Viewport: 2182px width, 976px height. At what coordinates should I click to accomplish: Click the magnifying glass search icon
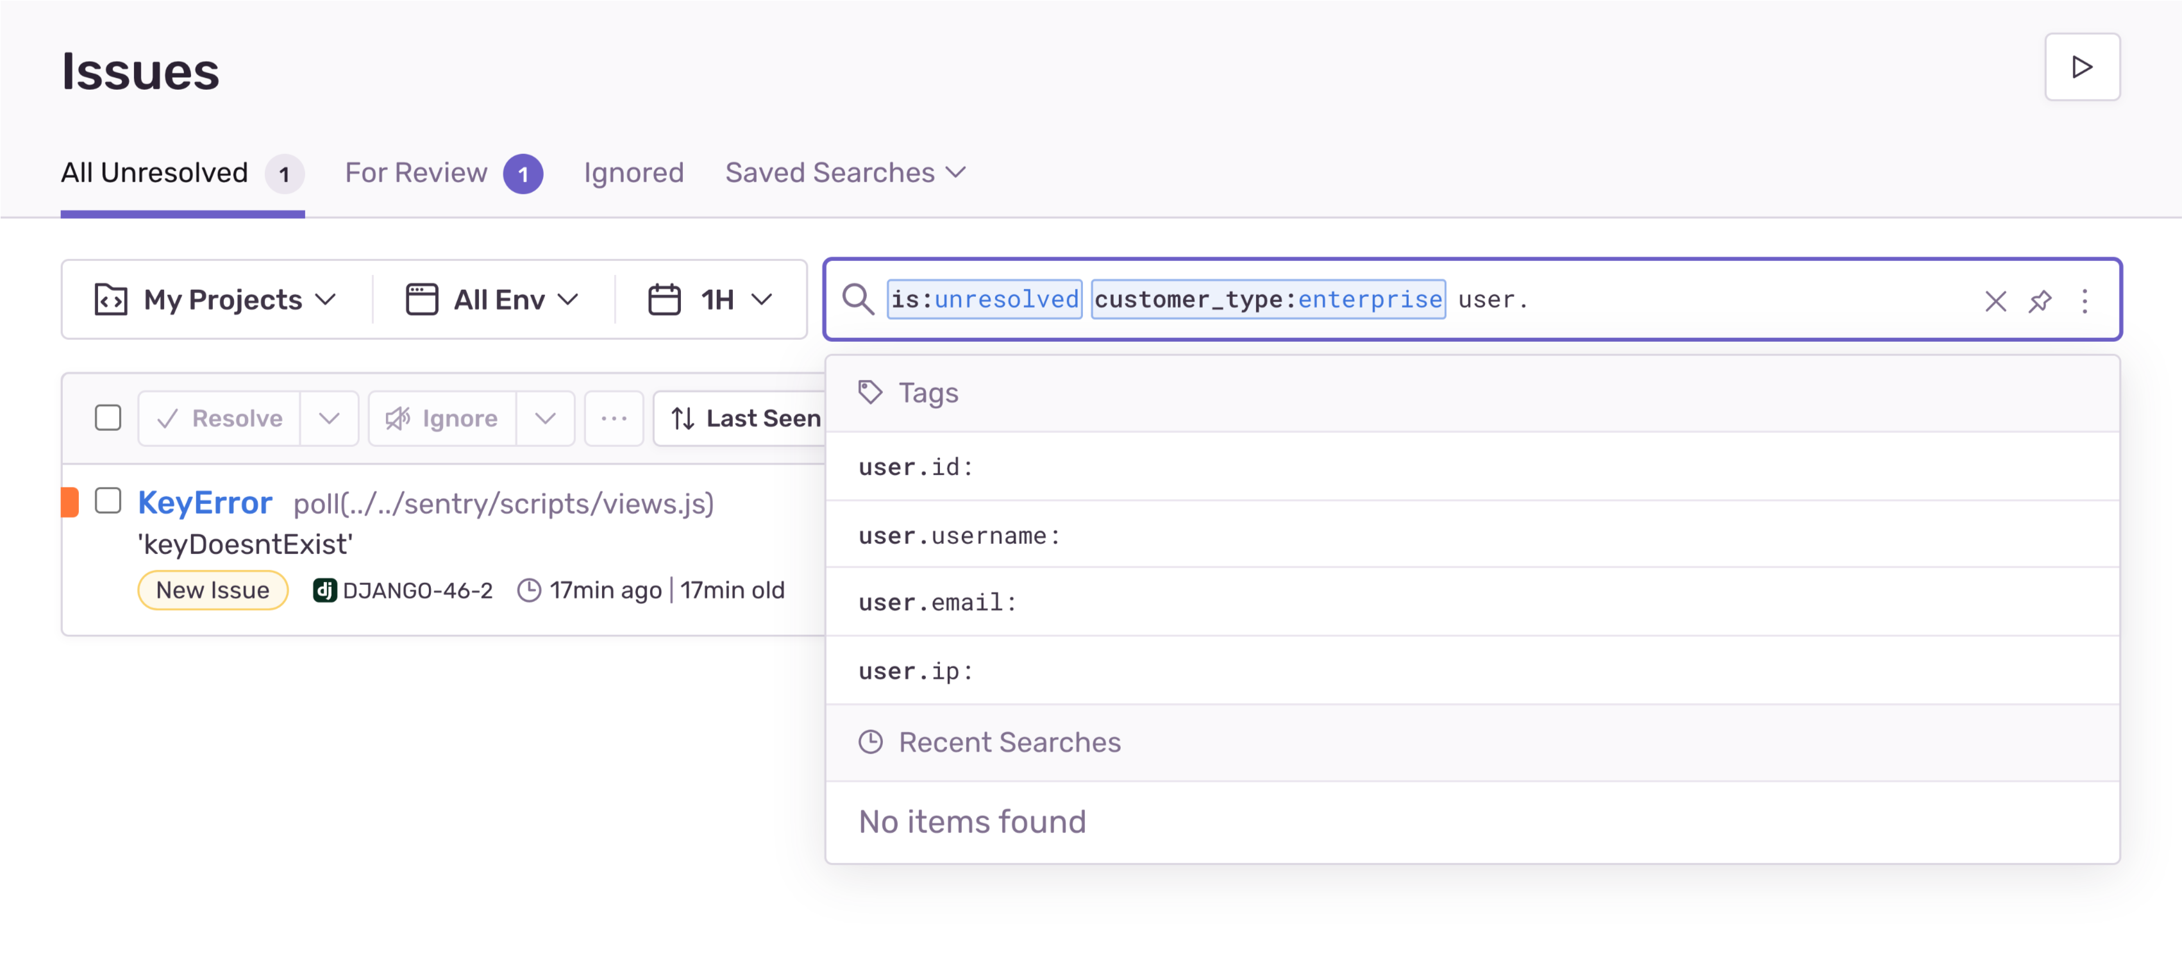857,299
